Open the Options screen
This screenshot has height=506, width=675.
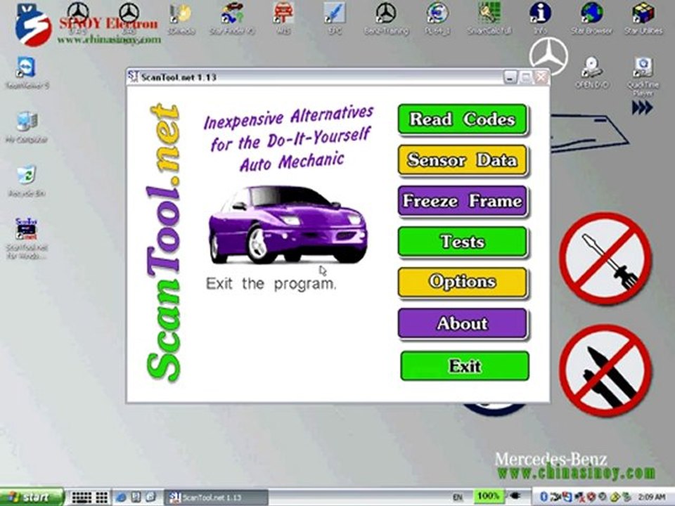coord(463,283)
